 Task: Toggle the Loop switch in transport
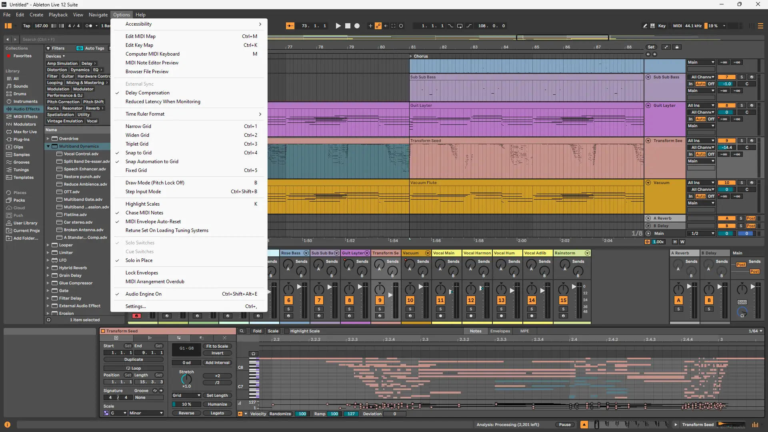coord(460,26)
